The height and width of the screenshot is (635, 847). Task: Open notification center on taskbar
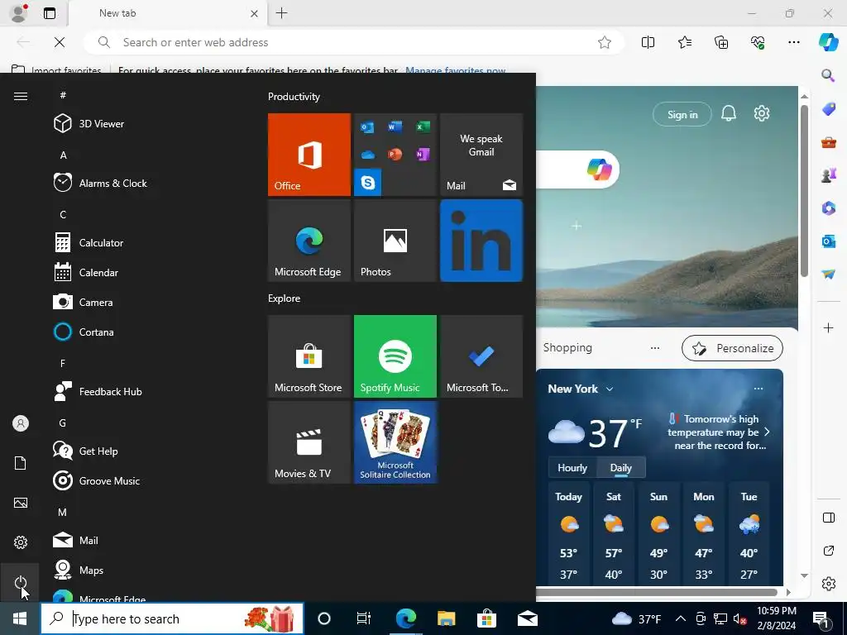click(x=821, y=618)
